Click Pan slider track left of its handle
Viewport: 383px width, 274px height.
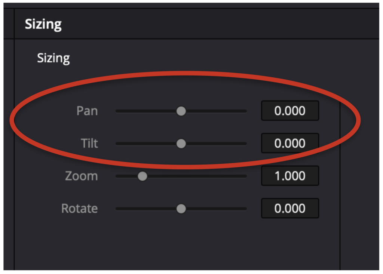pyautogui.click(x=146, y=111)
